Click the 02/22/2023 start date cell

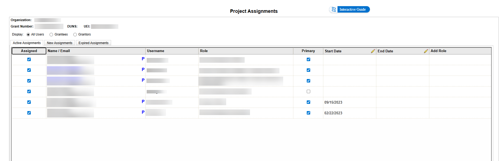pyautogui.click(x=333, y=113)
